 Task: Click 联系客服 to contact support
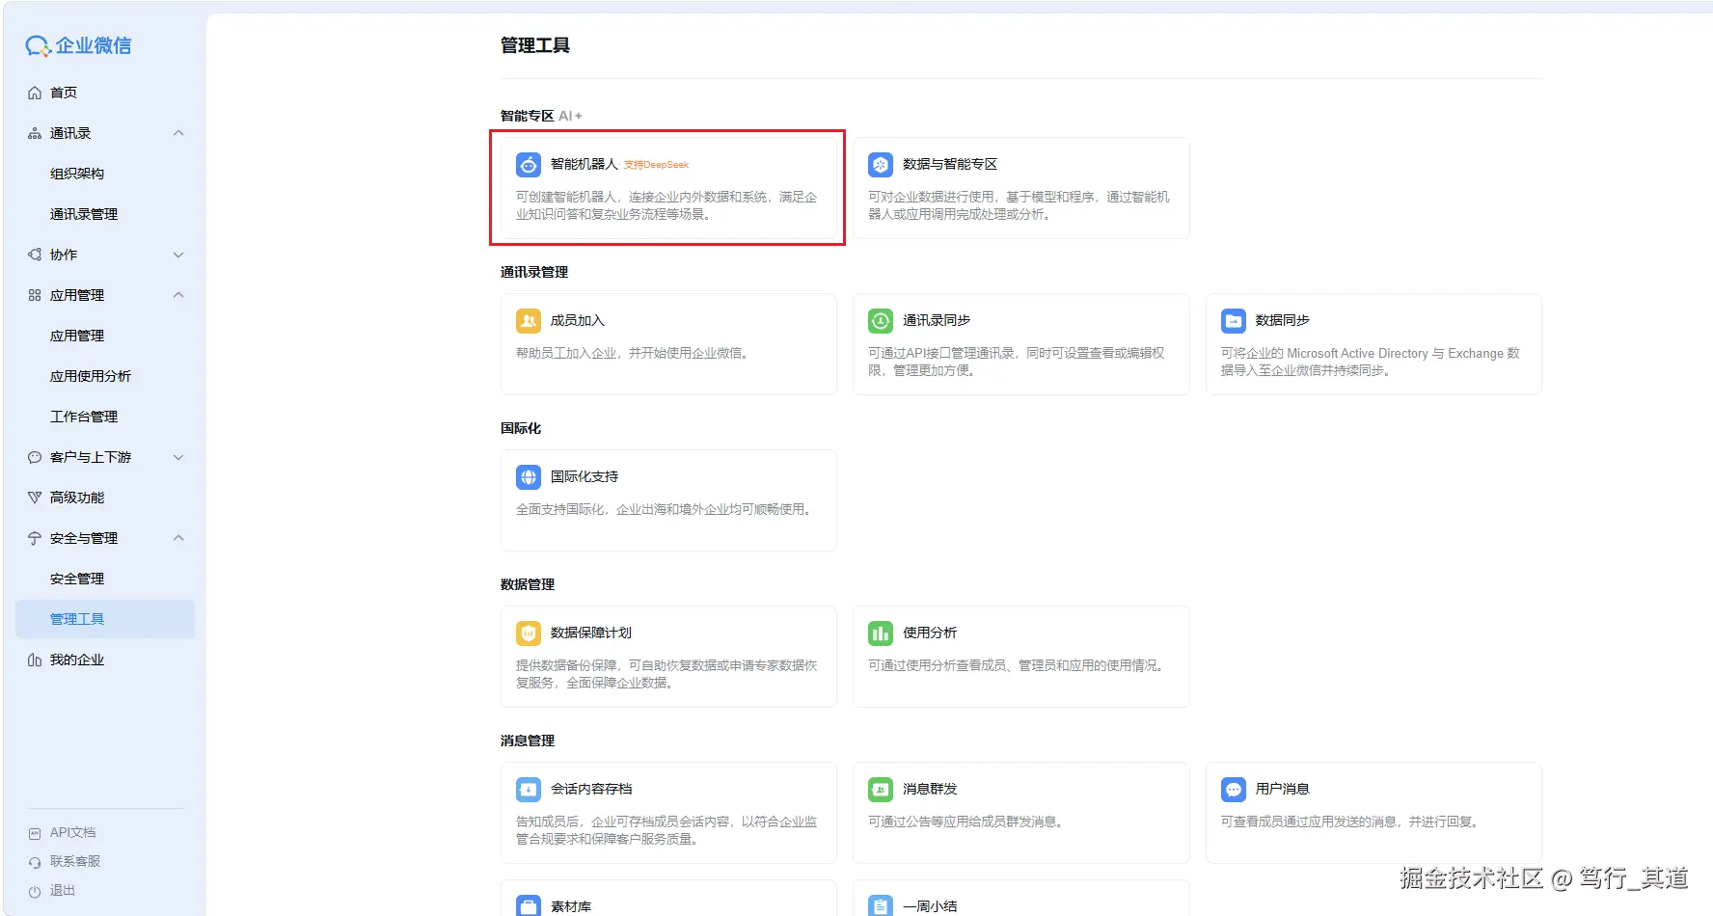73,861
